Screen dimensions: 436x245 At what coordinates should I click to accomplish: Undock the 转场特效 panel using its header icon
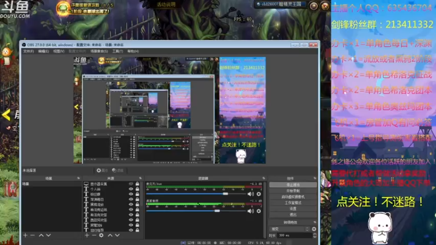click(315, 222)
